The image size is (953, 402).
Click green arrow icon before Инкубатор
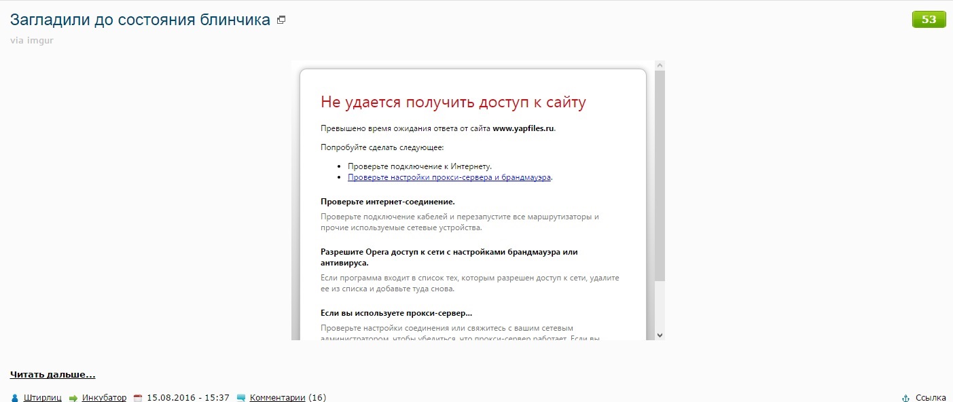tap(73, 398)
